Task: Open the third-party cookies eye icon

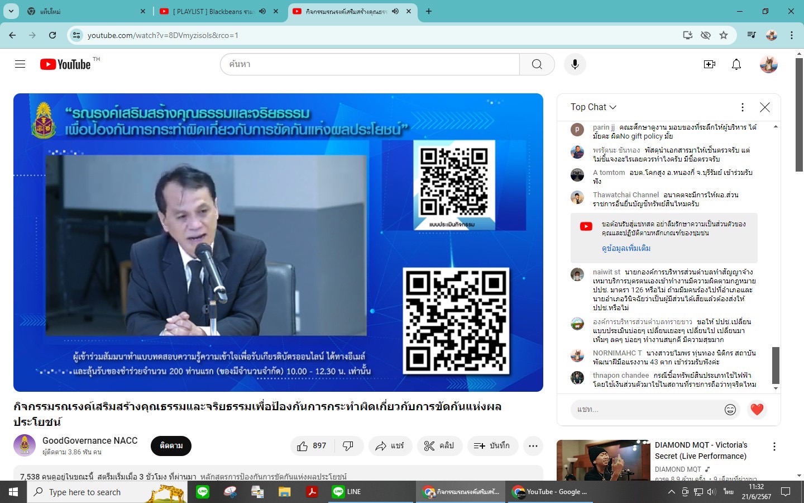Action: [706, 35]
